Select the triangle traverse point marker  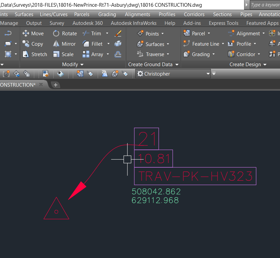[x=56, y=209]
